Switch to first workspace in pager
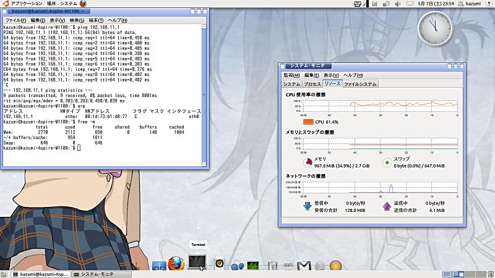Image resolution: width=495 pixels, height=278 pixels. (x=447, y=274)
